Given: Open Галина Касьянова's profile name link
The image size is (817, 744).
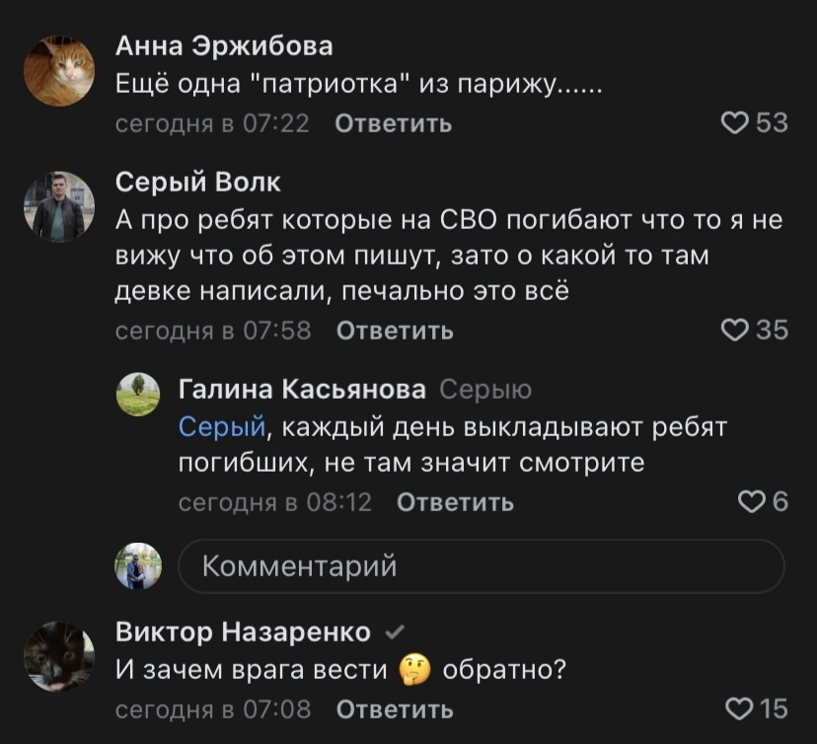Looking at the screenshot, I should [302, 390].
